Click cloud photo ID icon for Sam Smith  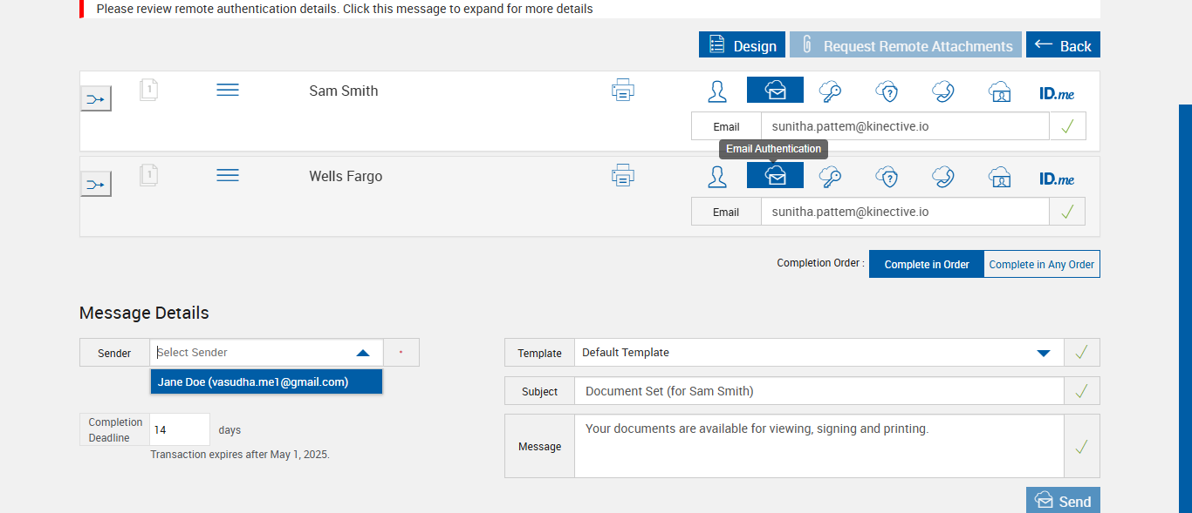coord(999,91)
